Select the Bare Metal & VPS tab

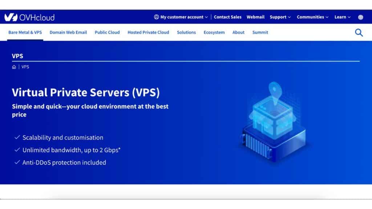coord(25,32)
